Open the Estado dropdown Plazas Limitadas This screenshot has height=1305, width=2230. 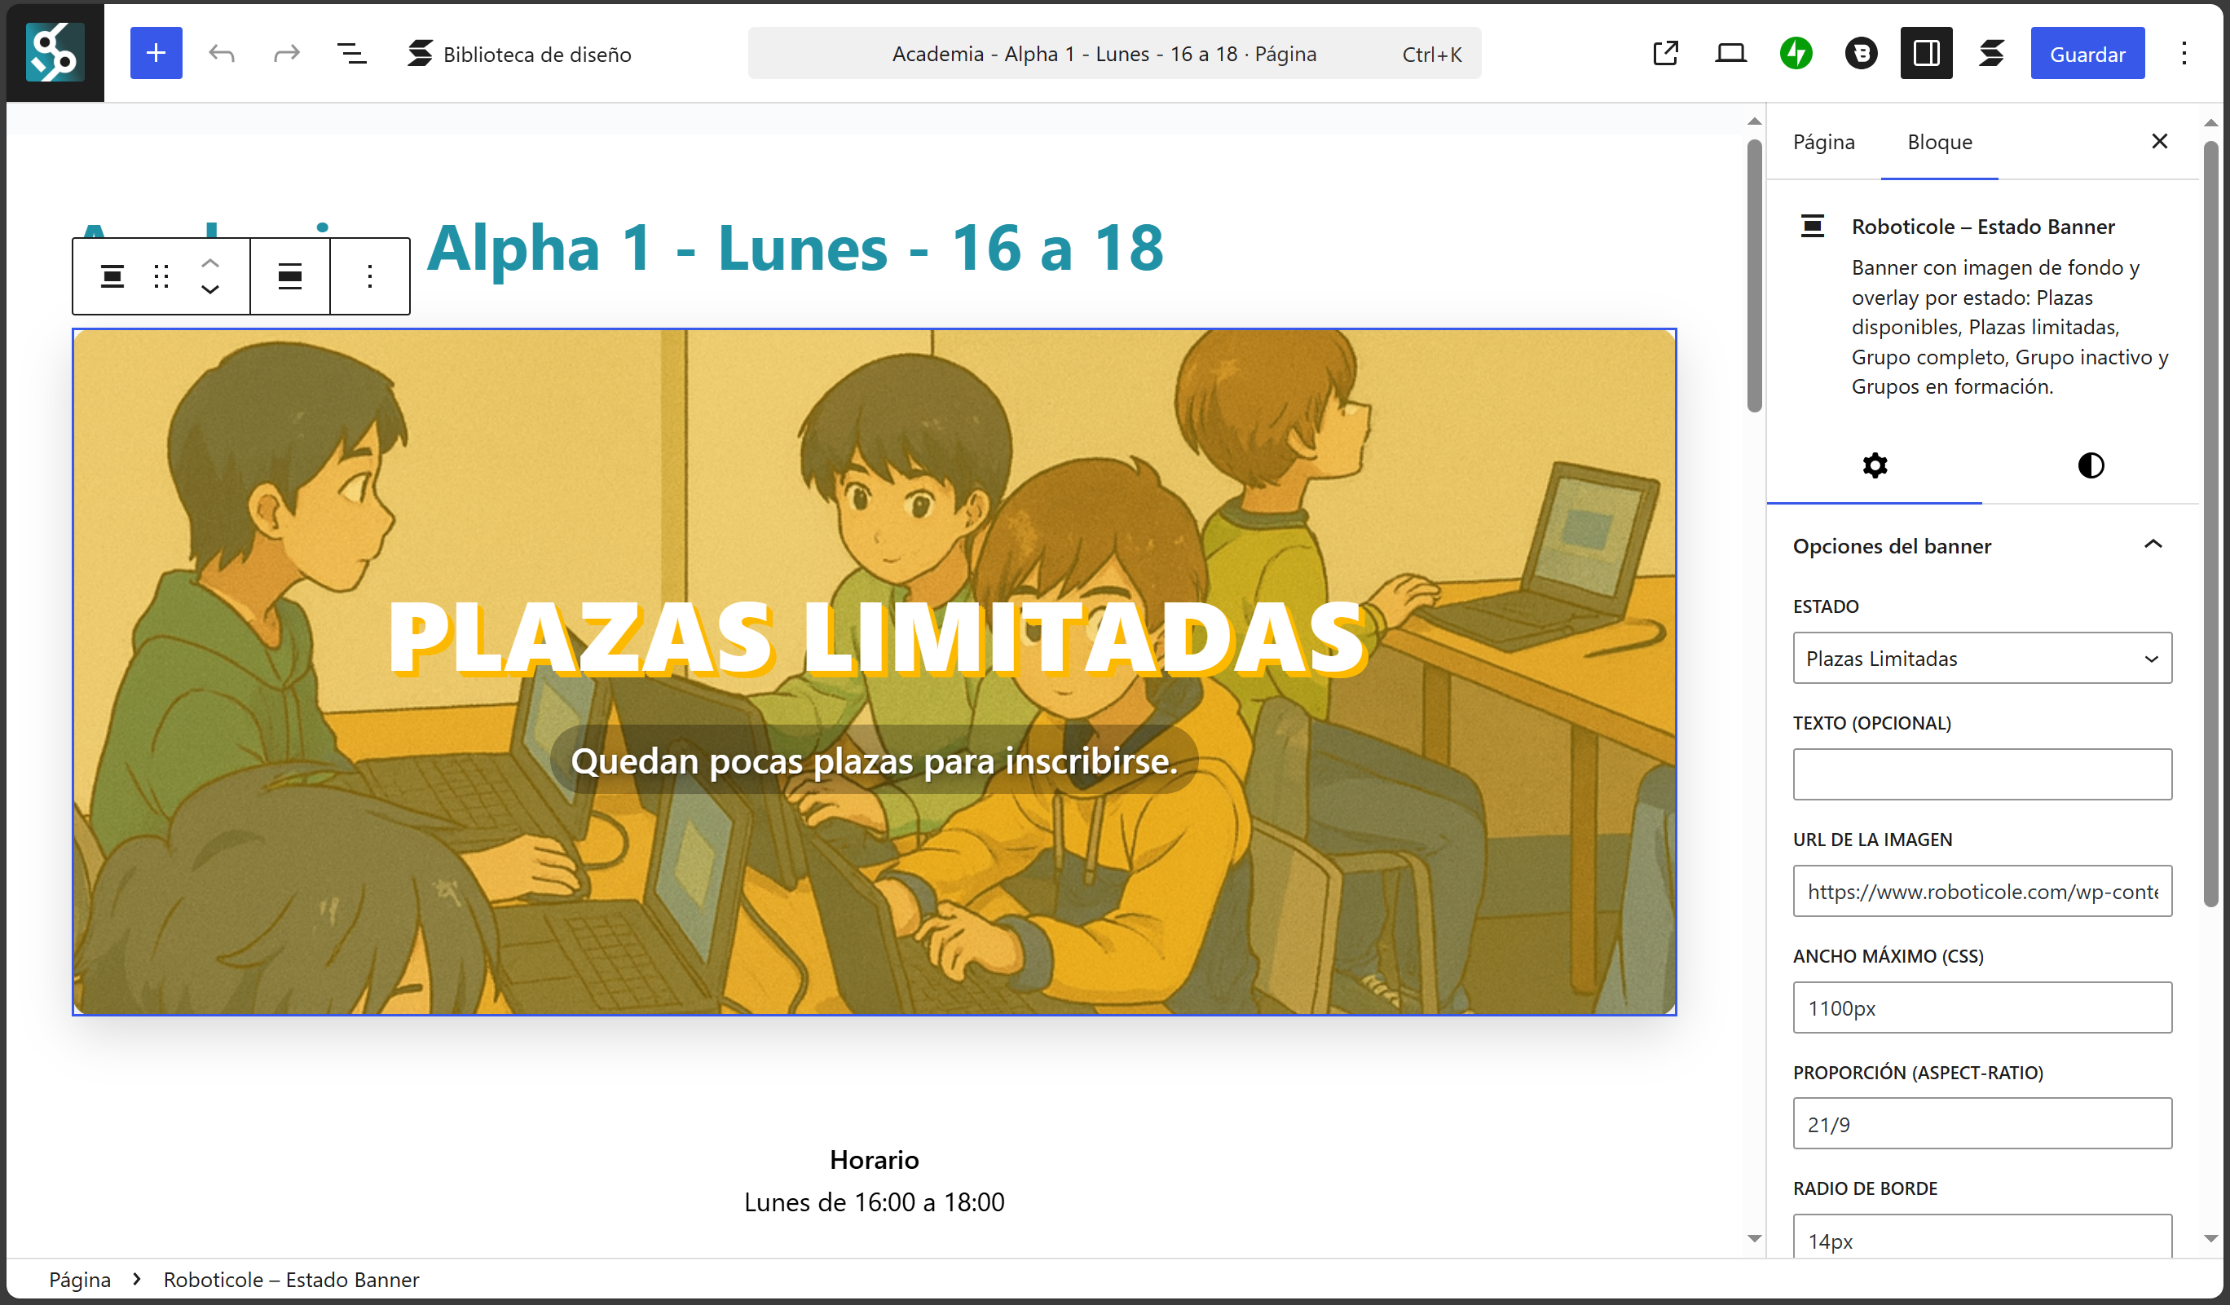pos(1981,659)
